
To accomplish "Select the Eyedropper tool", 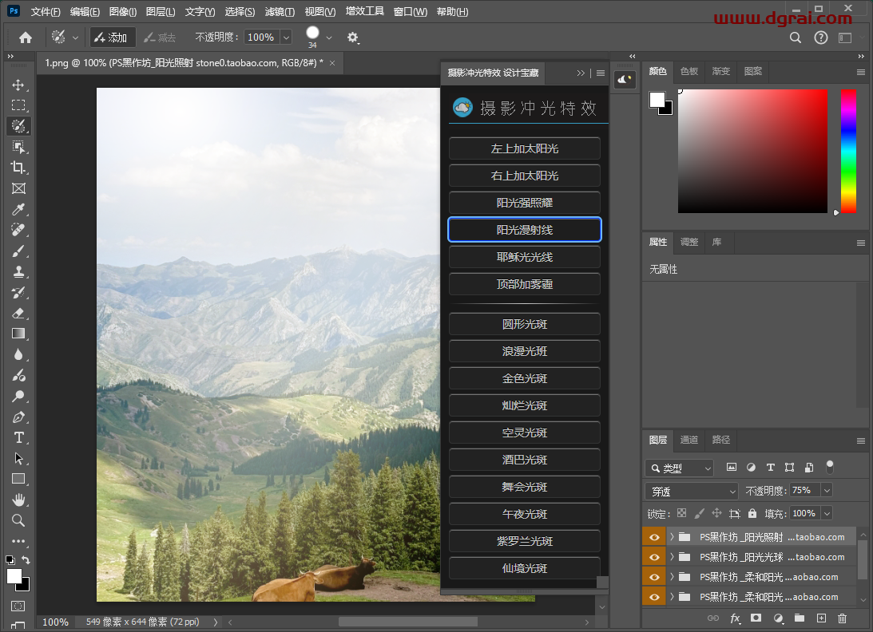I will (18, 209).
